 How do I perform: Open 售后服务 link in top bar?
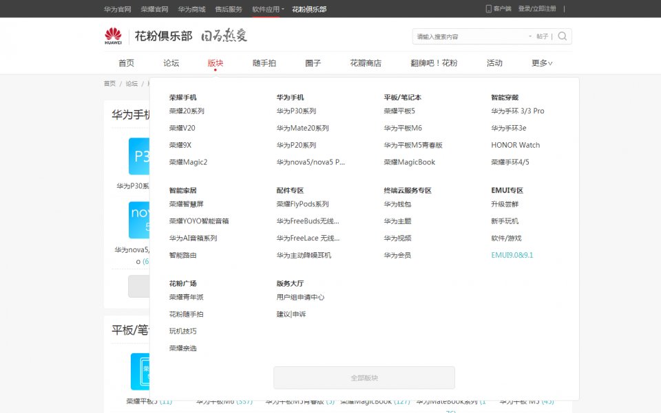229,9
